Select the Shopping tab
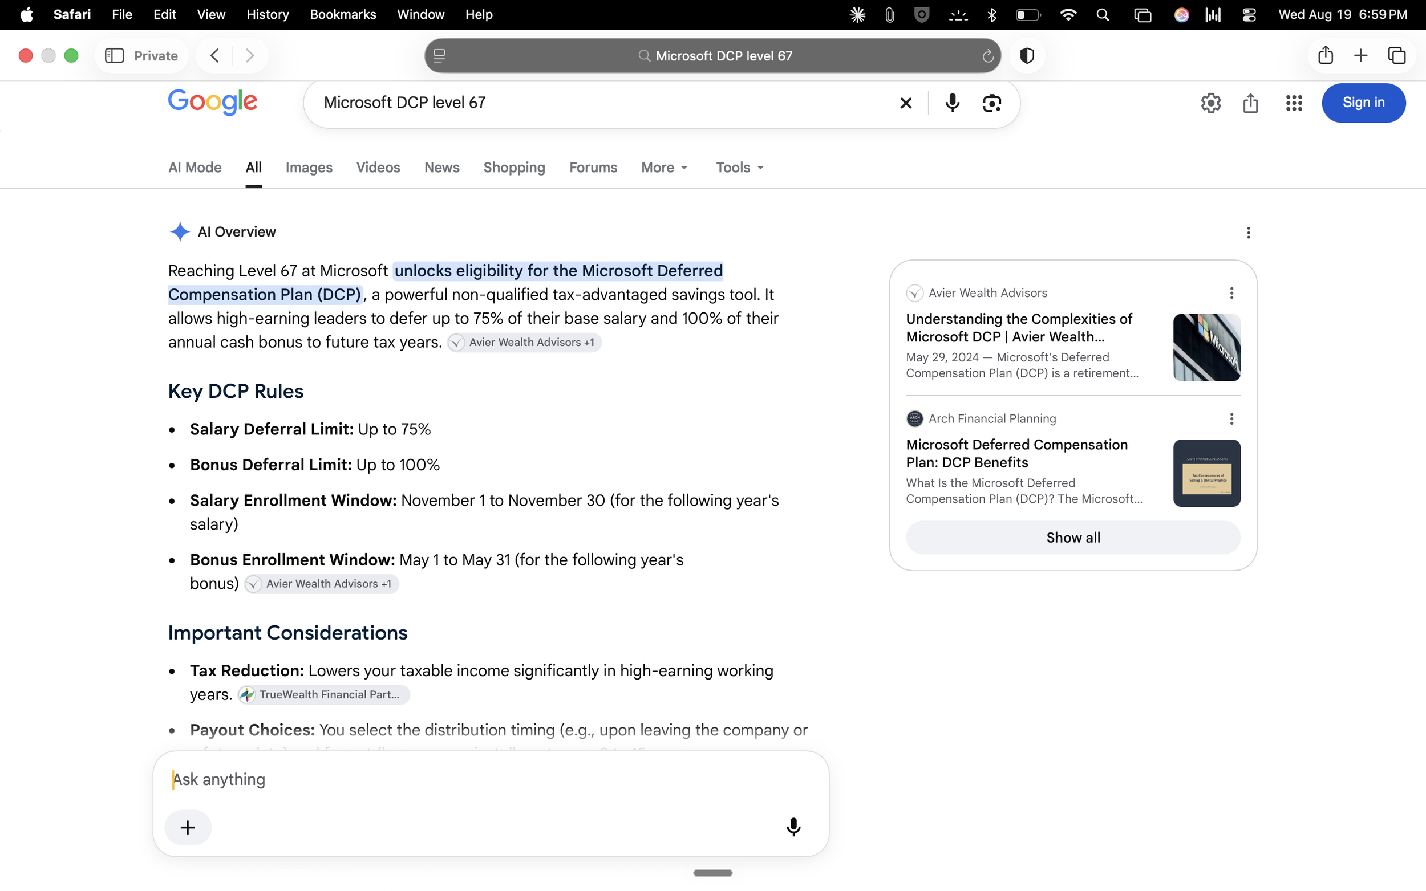1426x891 pixels. pos(514,168)
